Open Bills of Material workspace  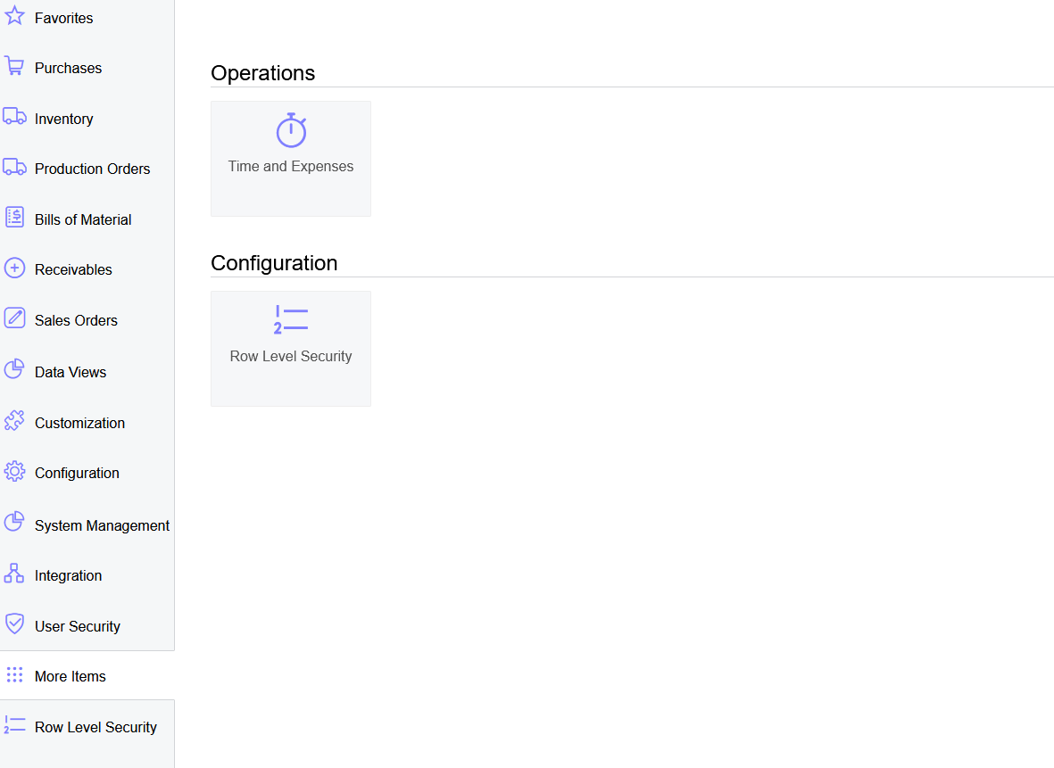[83, 219]
